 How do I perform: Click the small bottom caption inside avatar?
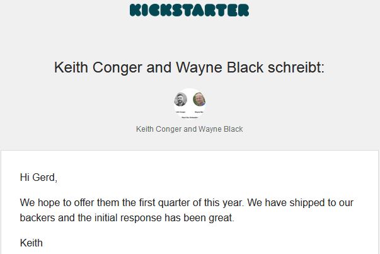190,118
